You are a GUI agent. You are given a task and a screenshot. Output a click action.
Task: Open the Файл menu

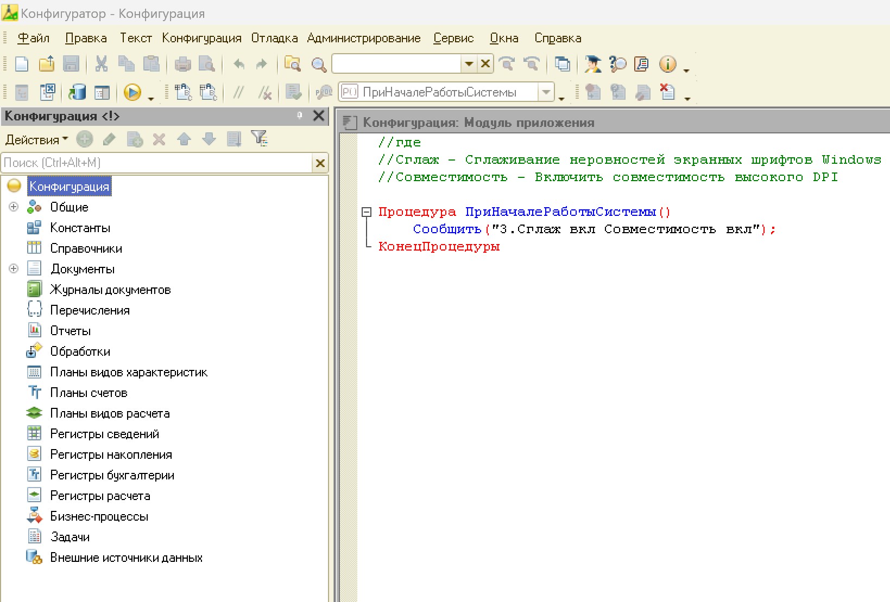(x=33, y=38)
